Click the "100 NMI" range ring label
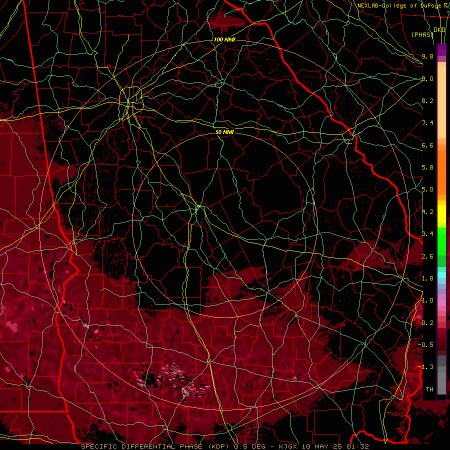The height and width of the screenshot is (450, 450). pyautogui.click(x=224, y=39)
